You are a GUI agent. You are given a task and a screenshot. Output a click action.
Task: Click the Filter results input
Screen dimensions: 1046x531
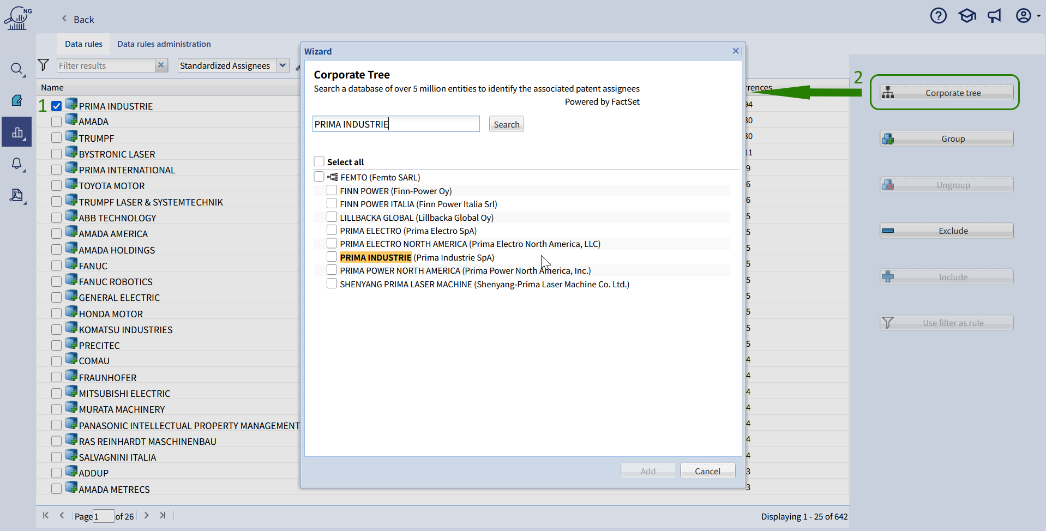106,65
